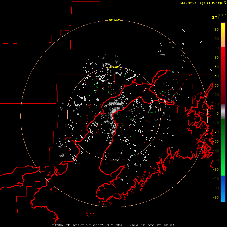
Task: Click the 90 value on velocity scale
Action: pyautogui.click(x=217, y=30)
